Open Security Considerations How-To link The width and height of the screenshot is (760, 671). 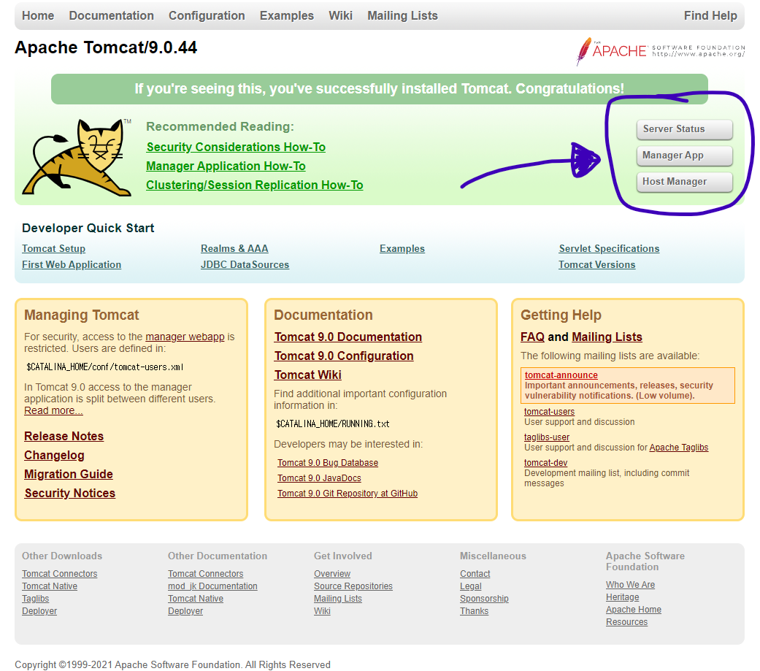point(236,147)
